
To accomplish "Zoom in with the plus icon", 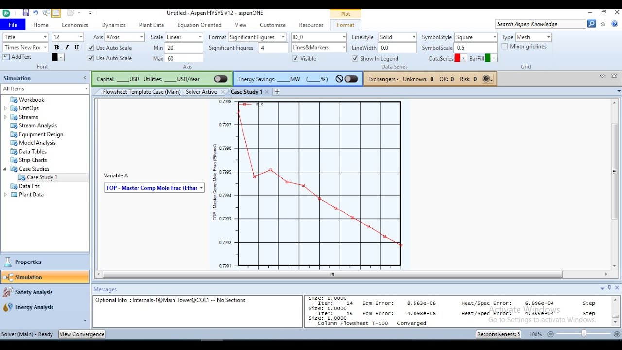I will tap(617, 334).
